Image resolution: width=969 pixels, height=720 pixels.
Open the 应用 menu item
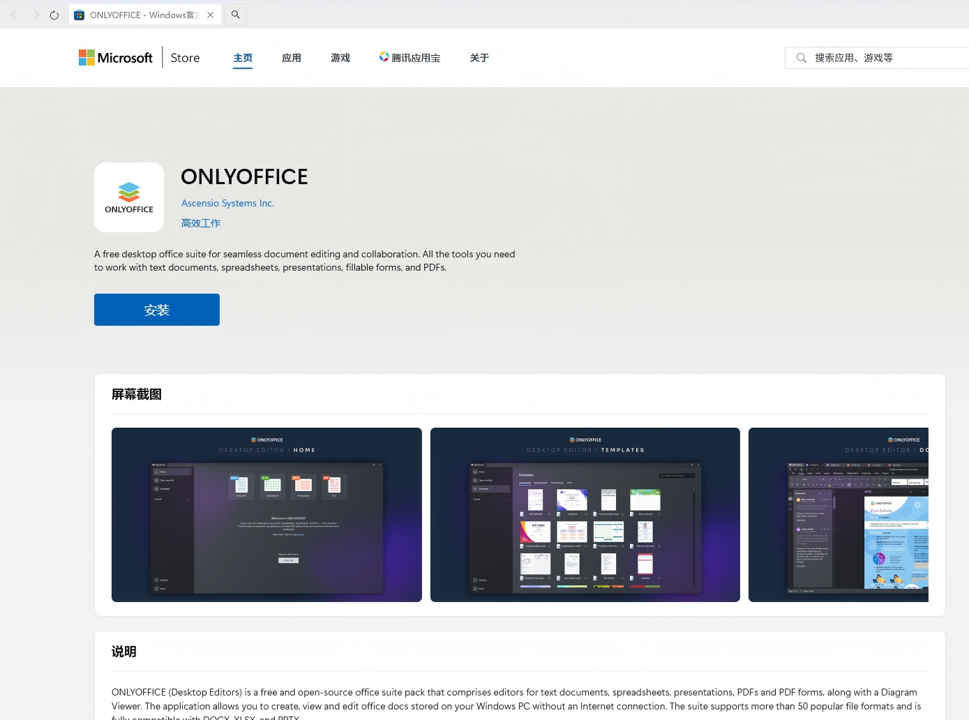click(292, 58)
